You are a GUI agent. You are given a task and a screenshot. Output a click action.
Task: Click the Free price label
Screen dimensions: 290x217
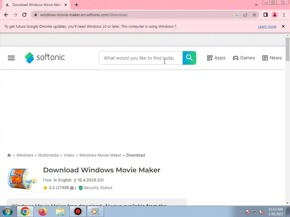[x=47, y=180]
